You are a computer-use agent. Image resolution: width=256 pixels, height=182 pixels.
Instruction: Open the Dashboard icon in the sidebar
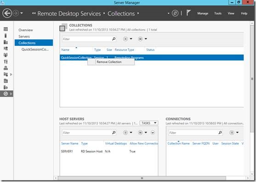point(6,29)
